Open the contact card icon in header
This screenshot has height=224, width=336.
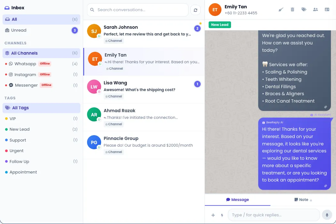(327, 9)
